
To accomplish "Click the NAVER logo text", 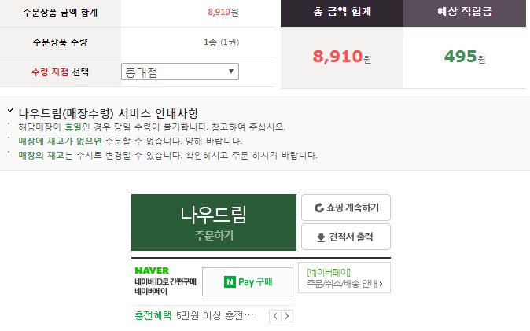I will pyautogui.click(x=152, y=270).
